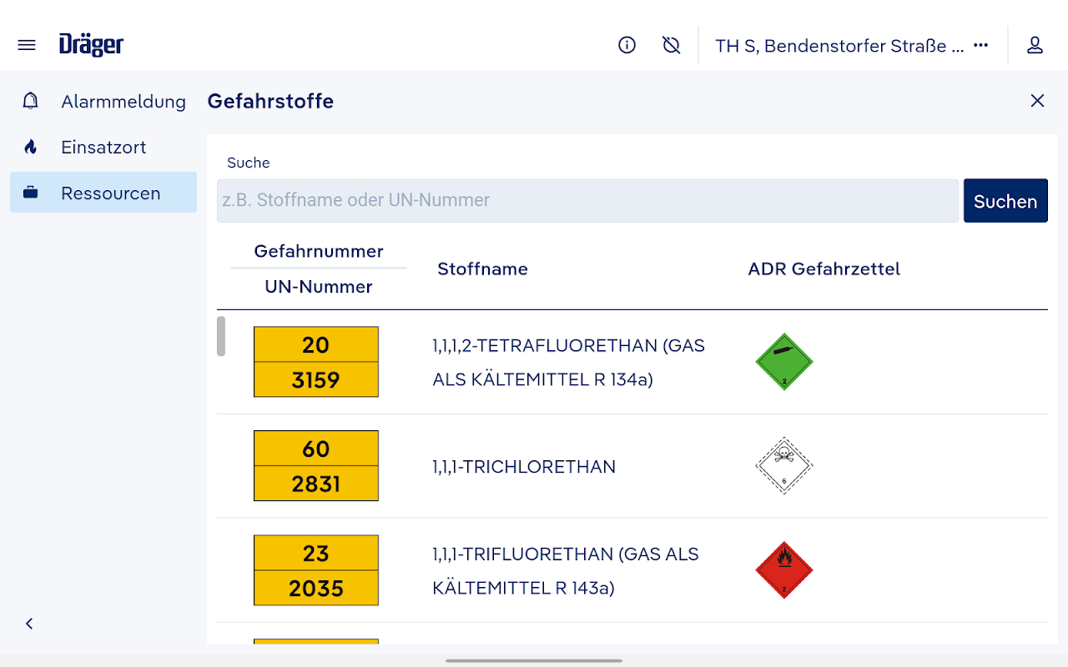Open the hamburger menu
Image resolution: width=1068 pixels, height=667 pixels.
coord(27,45)
